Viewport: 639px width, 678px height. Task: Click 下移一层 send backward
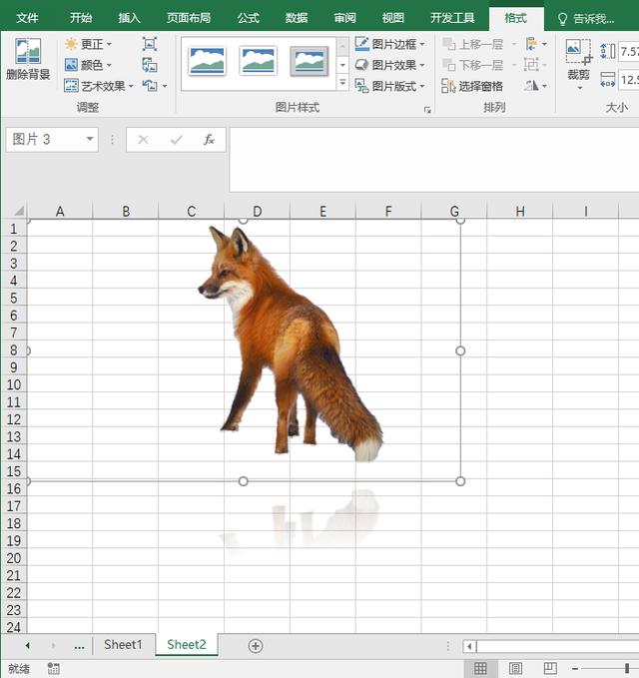point(473,65)
